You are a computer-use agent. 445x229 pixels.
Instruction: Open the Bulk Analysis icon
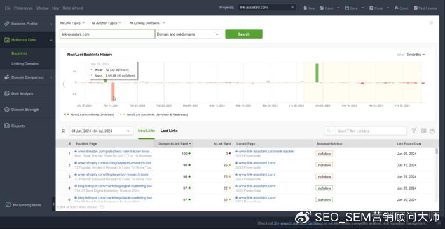coord(7,93)
